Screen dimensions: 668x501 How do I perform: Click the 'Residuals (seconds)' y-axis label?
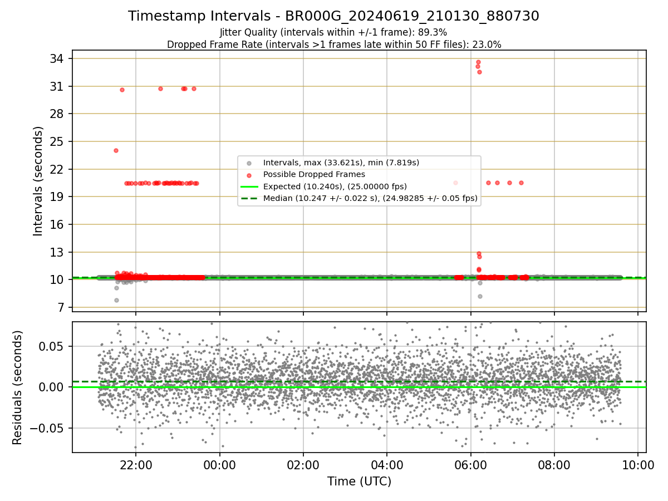point(17,387)
